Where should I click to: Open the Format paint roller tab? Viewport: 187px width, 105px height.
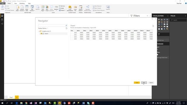click(x=159, y=34)
